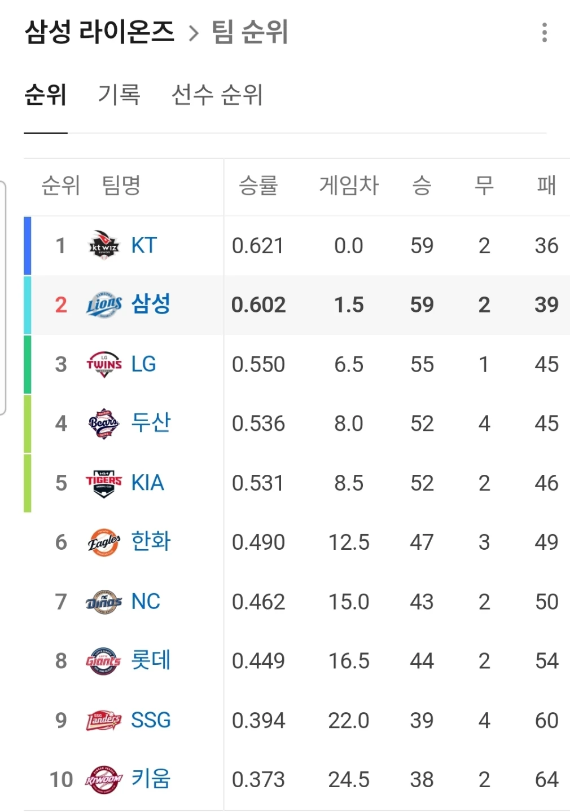Click the Samsung Lions team logo
Screen dimensions: 570x812
coord(104,304)
